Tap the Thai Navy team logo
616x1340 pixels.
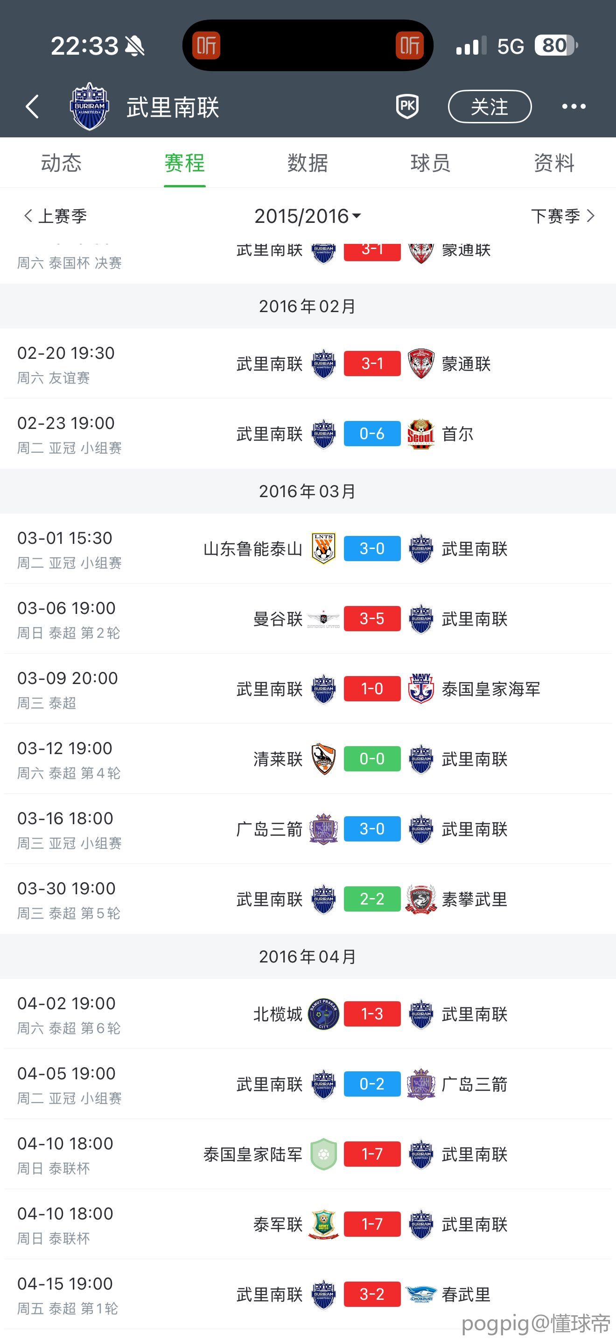[421, 689]
